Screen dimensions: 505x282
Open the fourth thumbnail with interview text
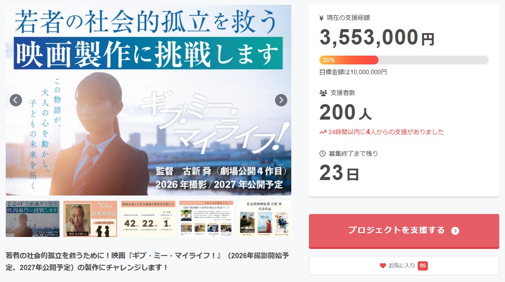coord(206,219)
